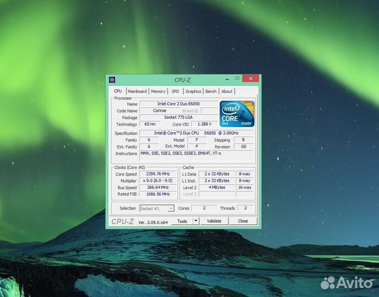Click the Socket 775 LGA package value

178,117
